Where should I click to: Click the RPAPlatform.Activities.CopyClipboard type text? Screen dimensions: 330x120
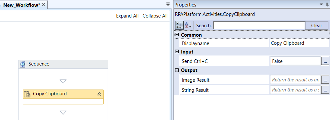click(215, 14)
